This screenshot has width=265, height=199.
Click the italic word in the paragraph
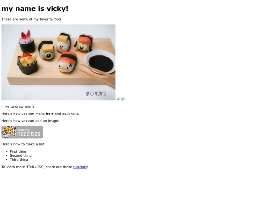tap(66, 114)
